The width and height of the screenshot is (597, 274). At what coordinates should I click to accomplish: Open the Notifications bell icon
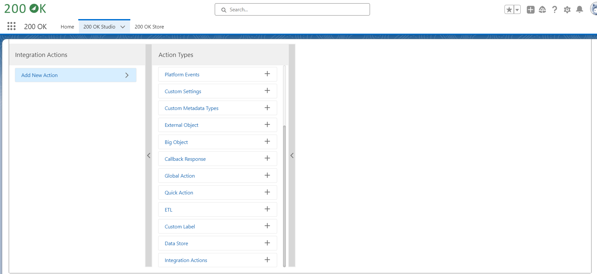[580, 10]
